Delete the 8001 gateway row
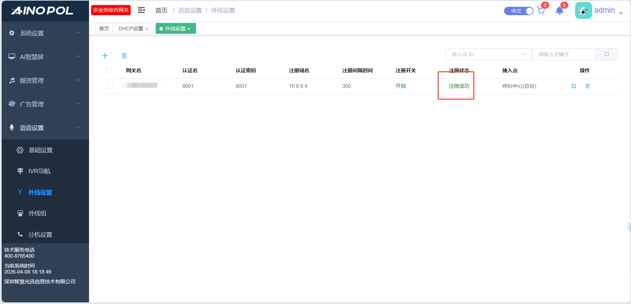The image size is (631, 304). [587, 86]
